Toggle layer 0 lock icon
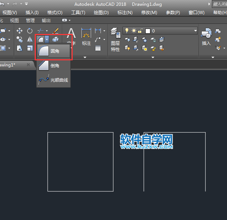The width and height of the screenshot is (227, 220). pyautogui.click(x=141, y=31)
